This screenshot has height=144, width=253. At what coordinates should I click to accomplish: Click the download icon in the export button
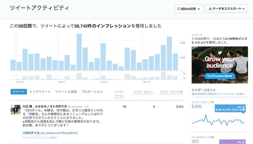210,9
